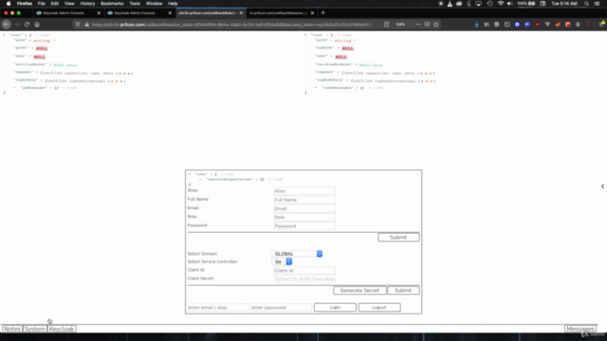Image resolution: width=607 pixels, height=341 pixels.
Task: Open macOS Spotlight search
Action: 586,4
